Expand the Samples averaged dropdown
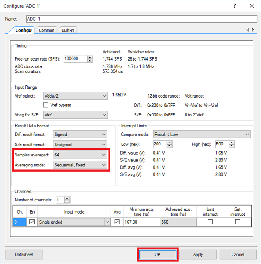This screenshot has width=261, height=264. 80,155
